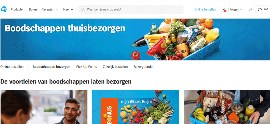Open the mijn Albert Heijn Bonus card
The image size is (270, 124).
coord(136,107)
